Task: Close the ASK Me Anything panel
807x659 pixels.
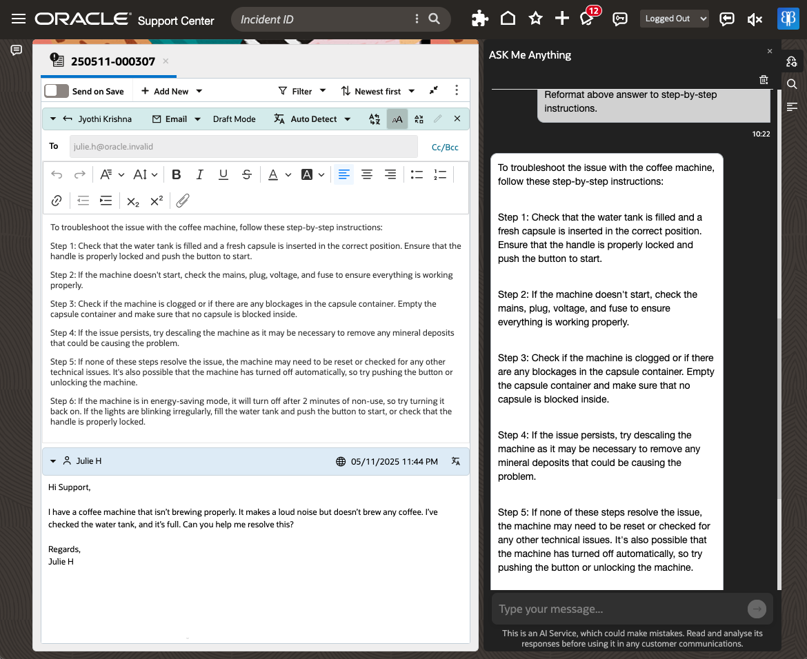Action: 770,51
